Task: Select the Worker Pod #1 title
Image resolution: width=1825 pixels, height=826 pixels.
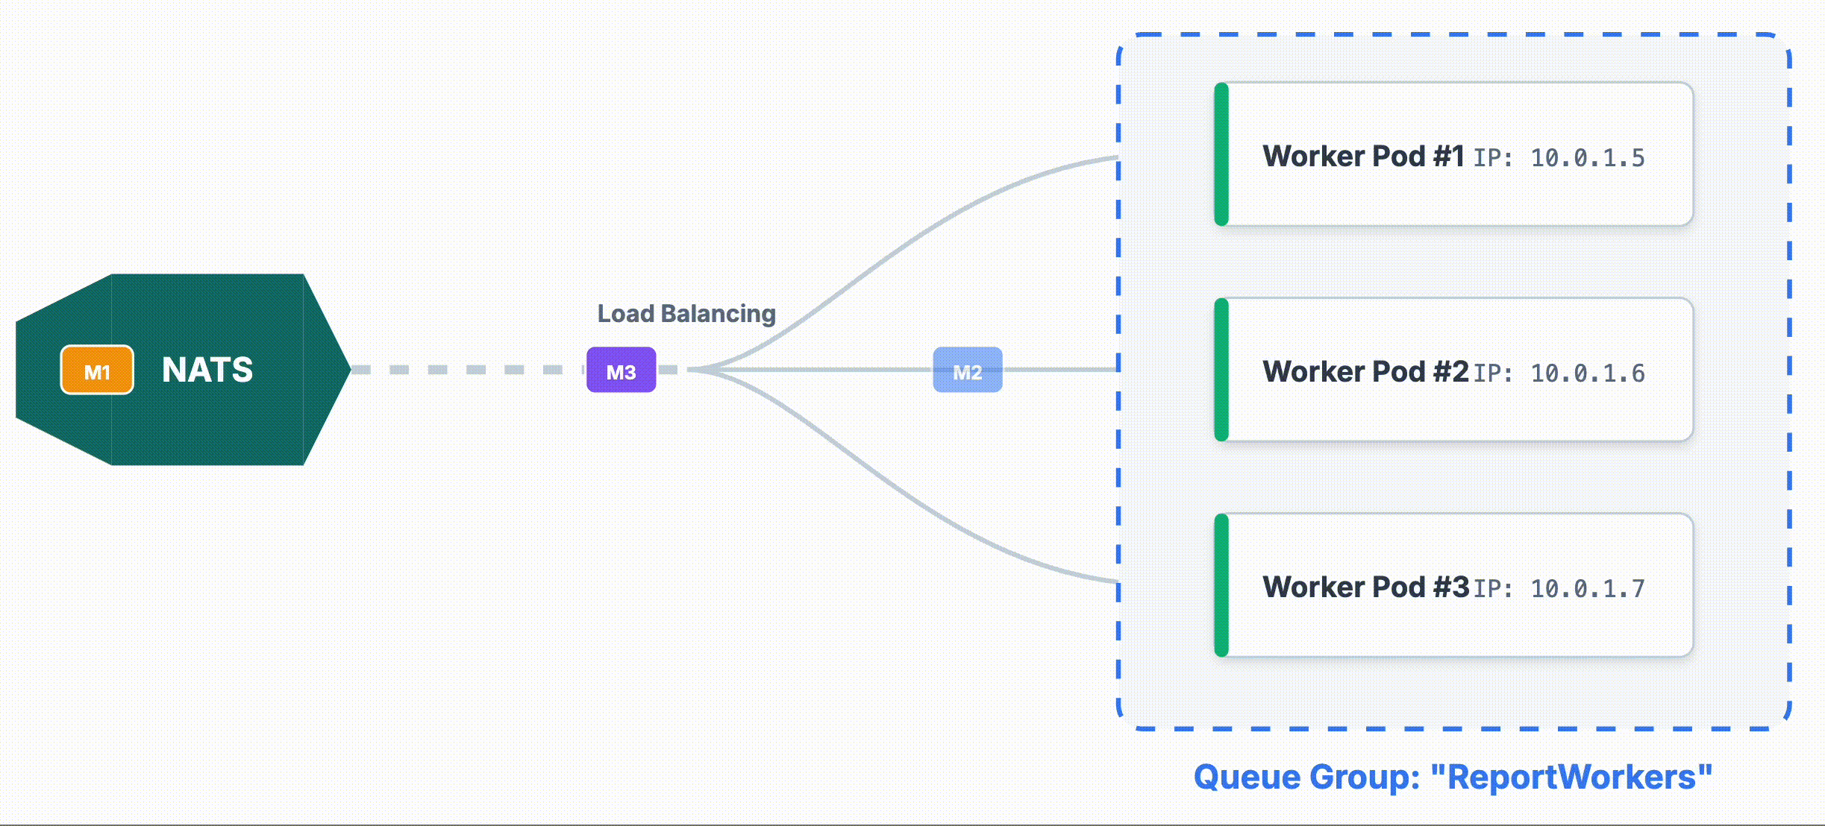Action: [x=1363, y=157]
